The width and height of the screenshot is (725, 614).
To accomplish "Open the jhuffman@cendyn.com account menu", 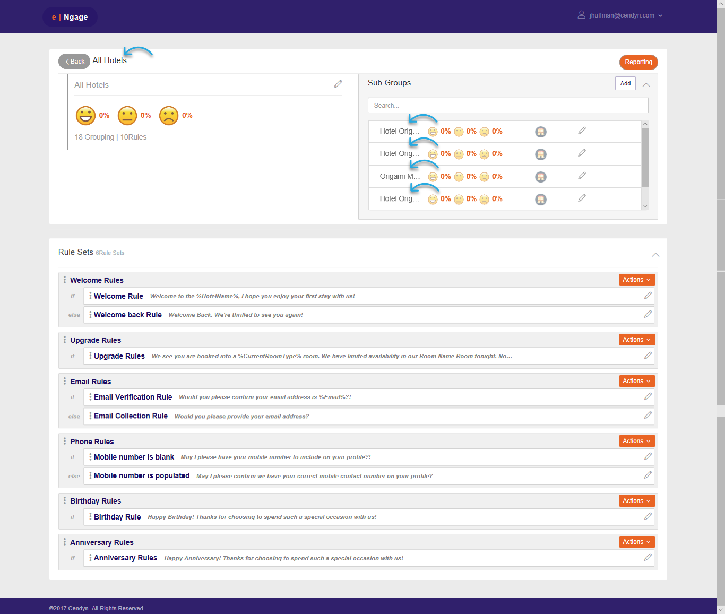I will [626, 15].
